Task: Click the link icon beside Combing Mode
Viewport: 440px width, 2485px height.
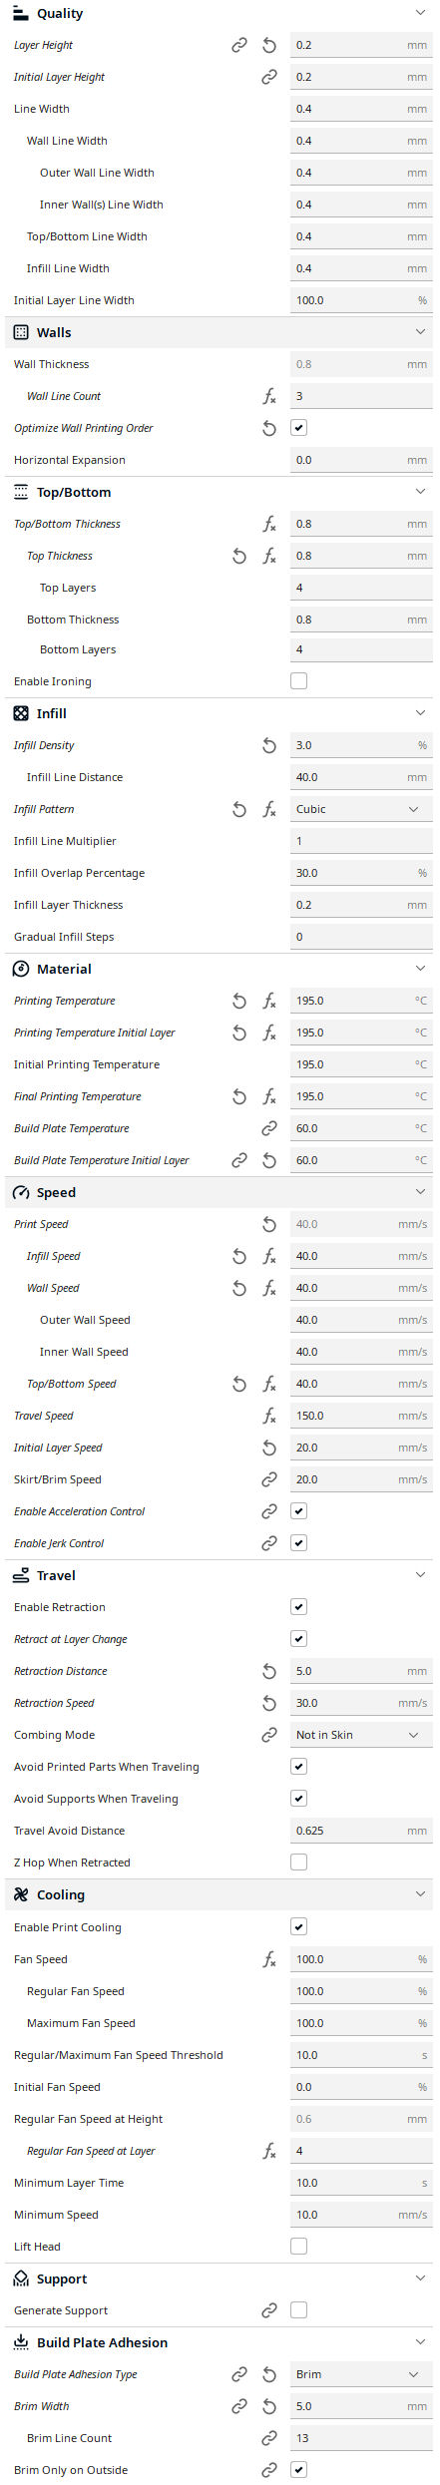Action: [269, 1735]
